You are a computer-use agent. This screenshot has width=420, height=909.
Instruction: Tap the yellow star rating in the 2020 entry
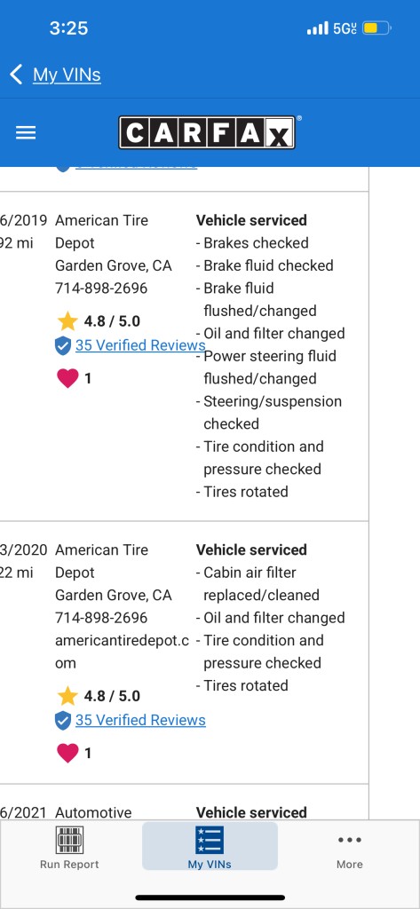[67, 696]
